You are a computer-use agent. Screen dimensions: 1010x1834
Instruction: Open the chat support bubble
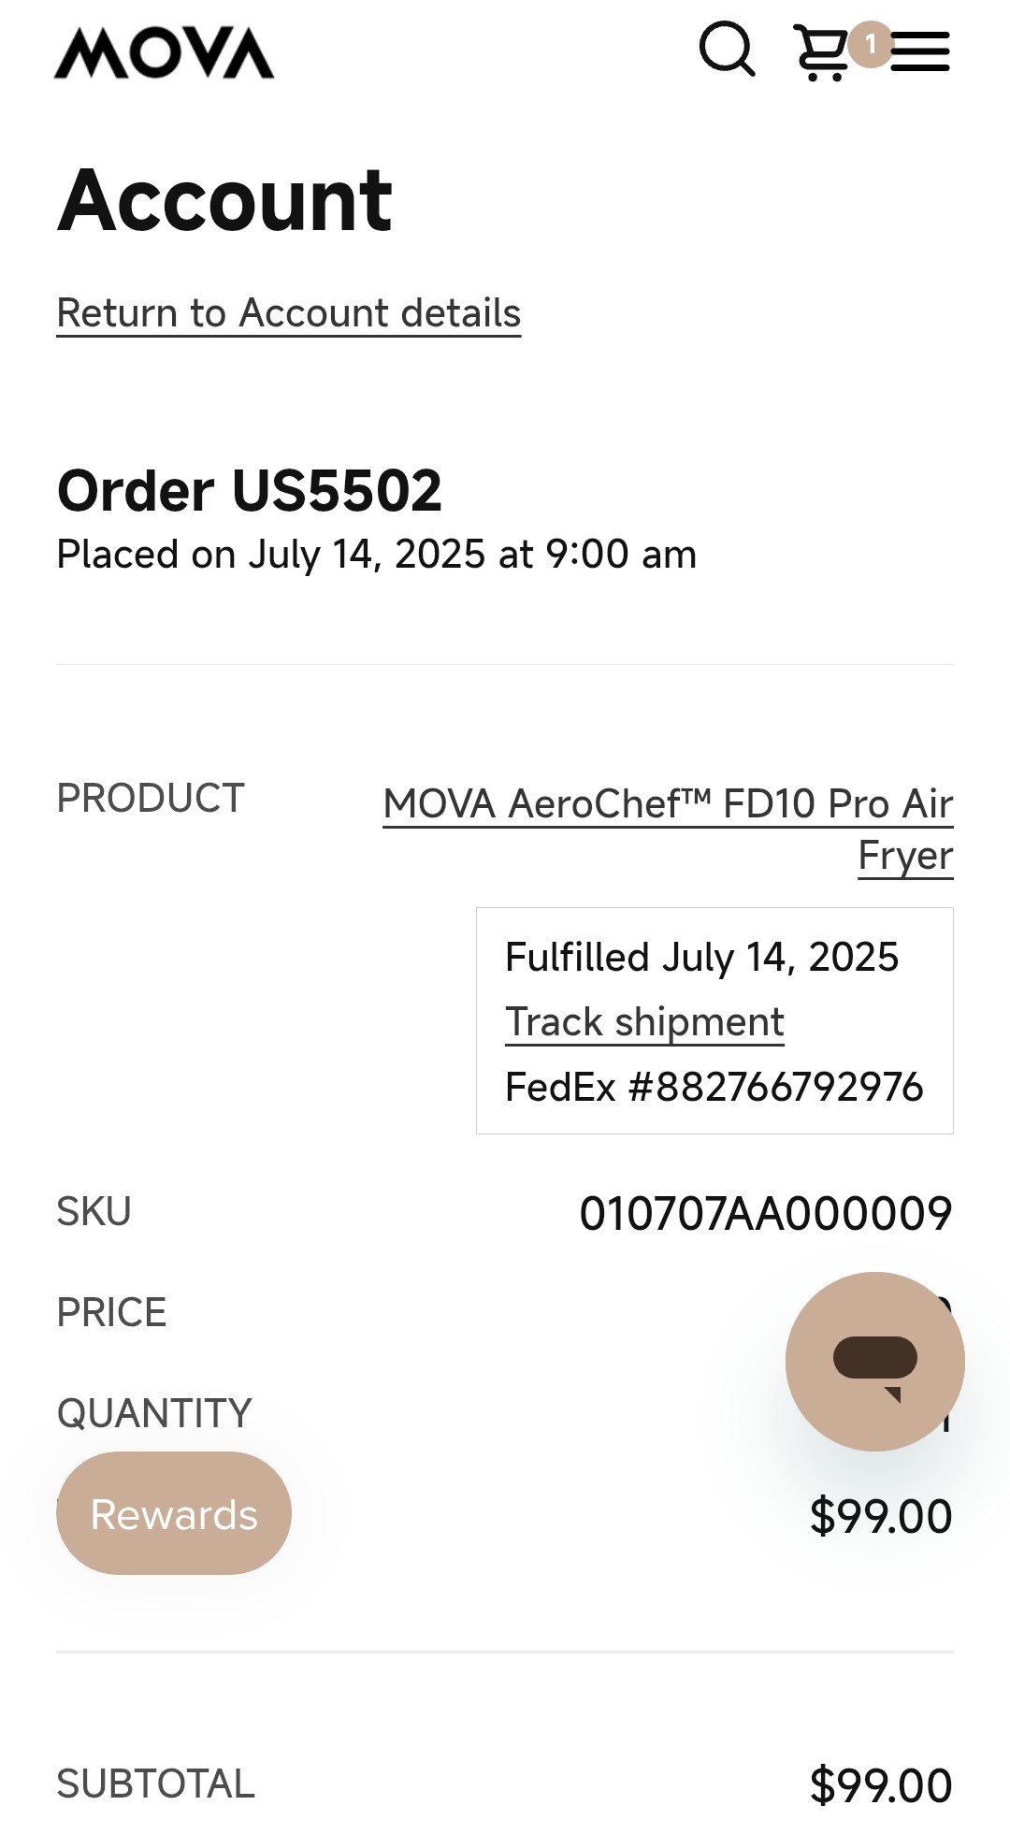pyautogui.click(x=874, y=1361)
